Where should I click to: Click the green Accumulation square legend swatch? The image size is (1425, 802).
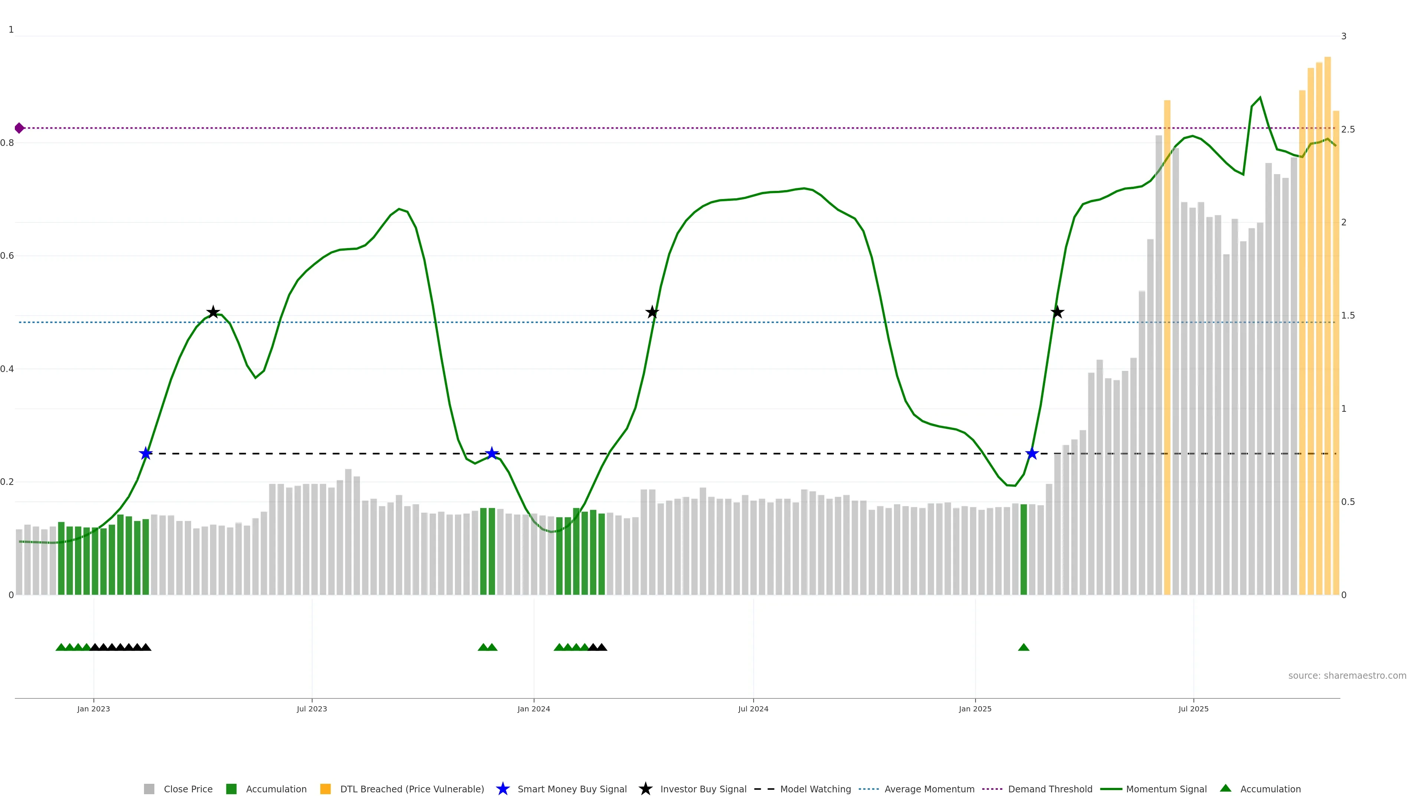pos(231,789)
